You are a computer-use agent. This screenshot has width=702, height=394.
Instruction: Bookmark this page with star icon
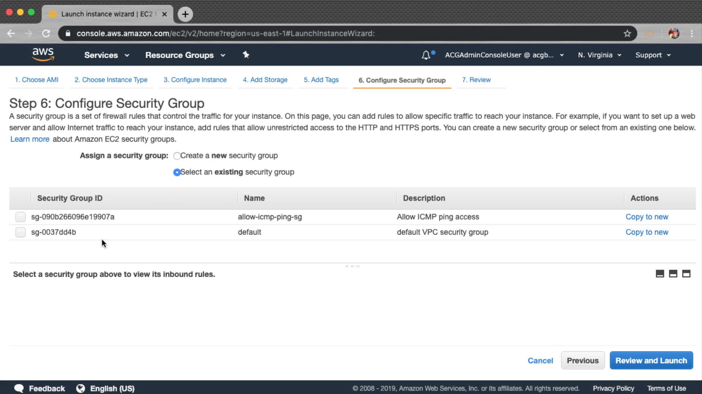click(627, 34)
